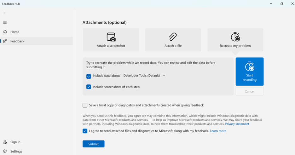
Task: Submit the feedback form
Action: click(x=94, y=144)
